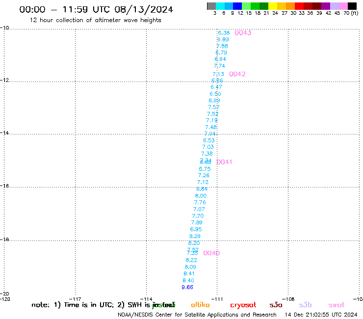Select pass label 0042
The image size is (363, 319).
click(237, 74)
